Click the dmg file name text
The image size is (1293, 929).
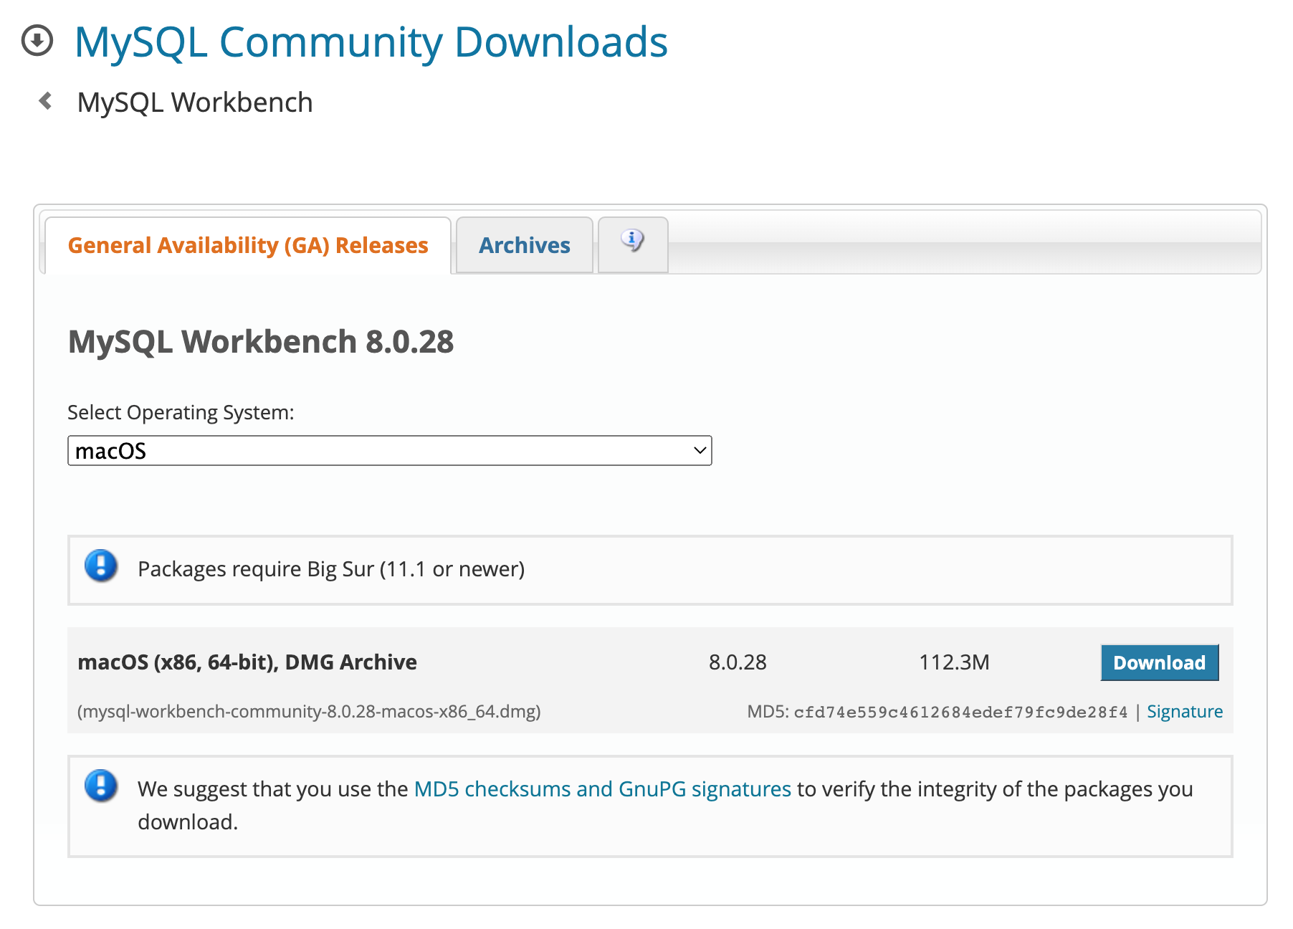click(x=309, y=711)
